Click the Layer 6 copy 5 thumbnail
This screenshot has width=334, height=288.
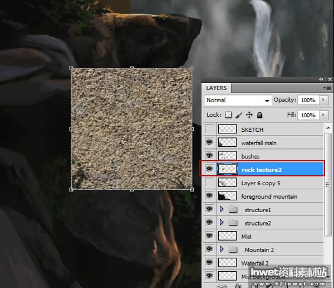click(x=227, y=183)
